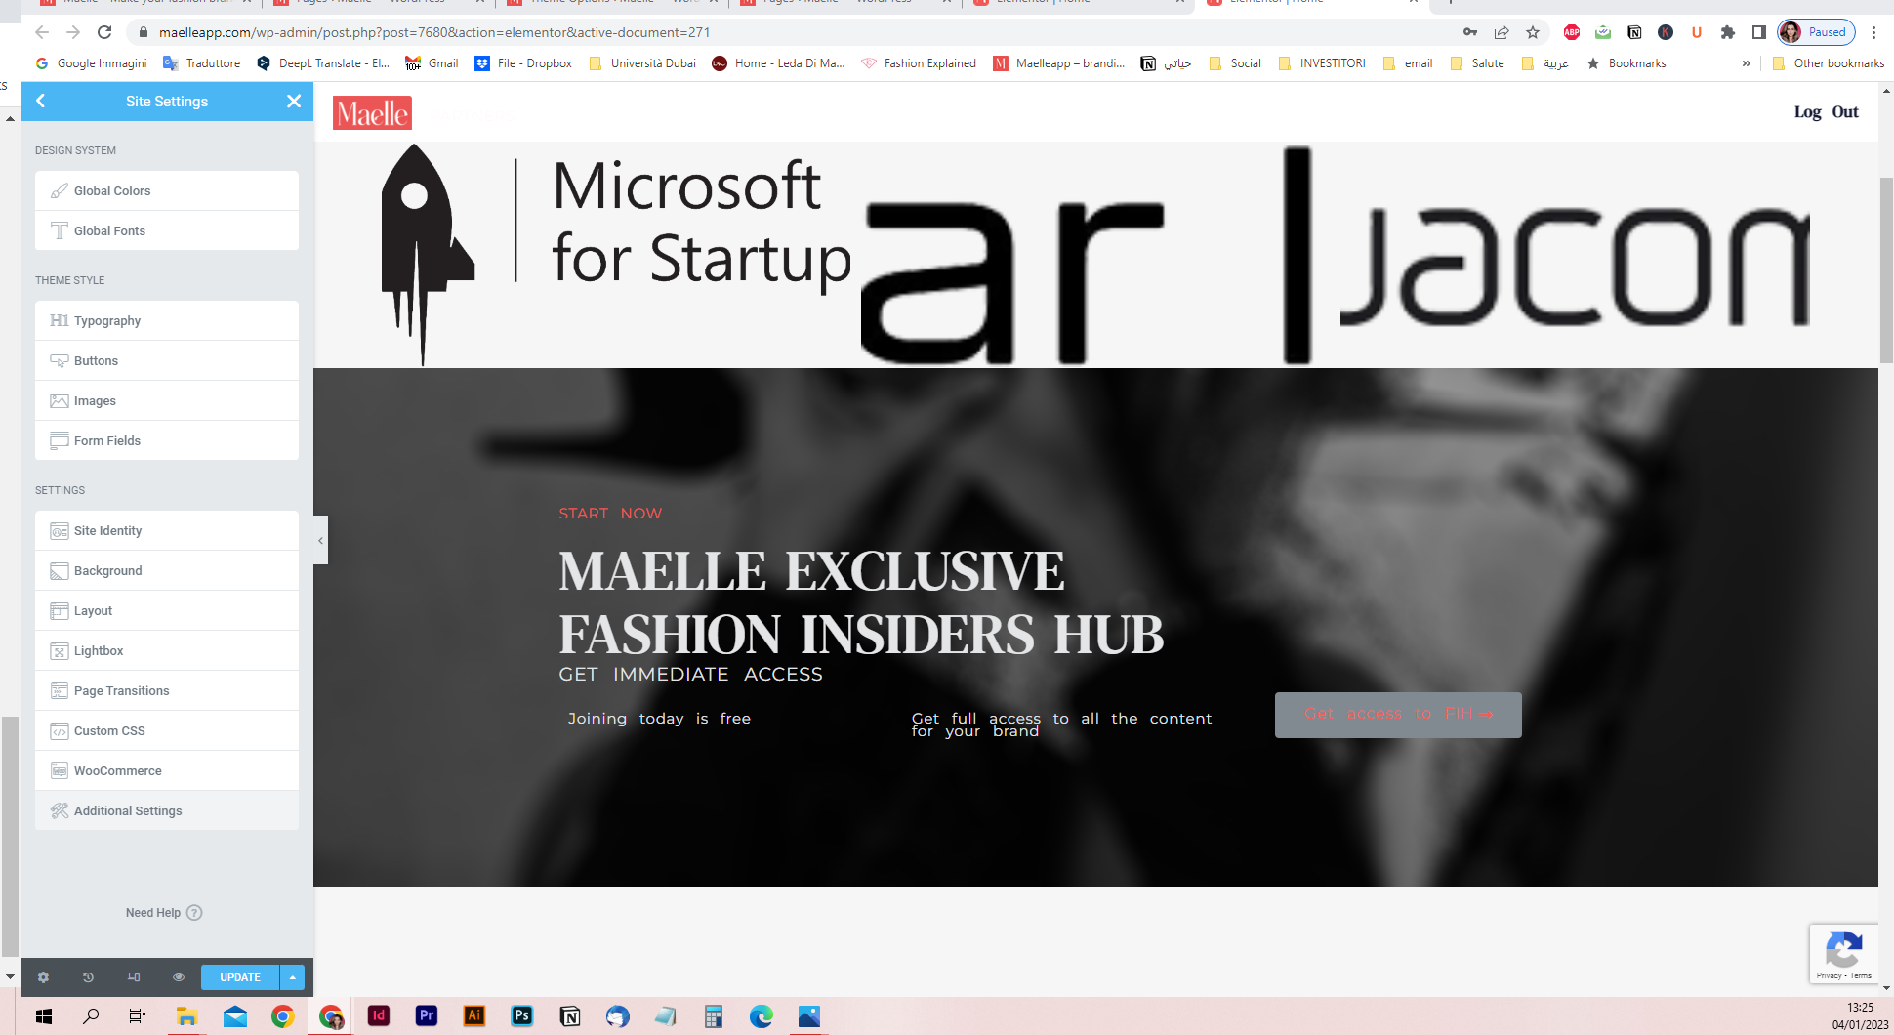This screenshot has height=1035, width=1894.
Task: Open Google Immagini bookmark
Action: 91,63
